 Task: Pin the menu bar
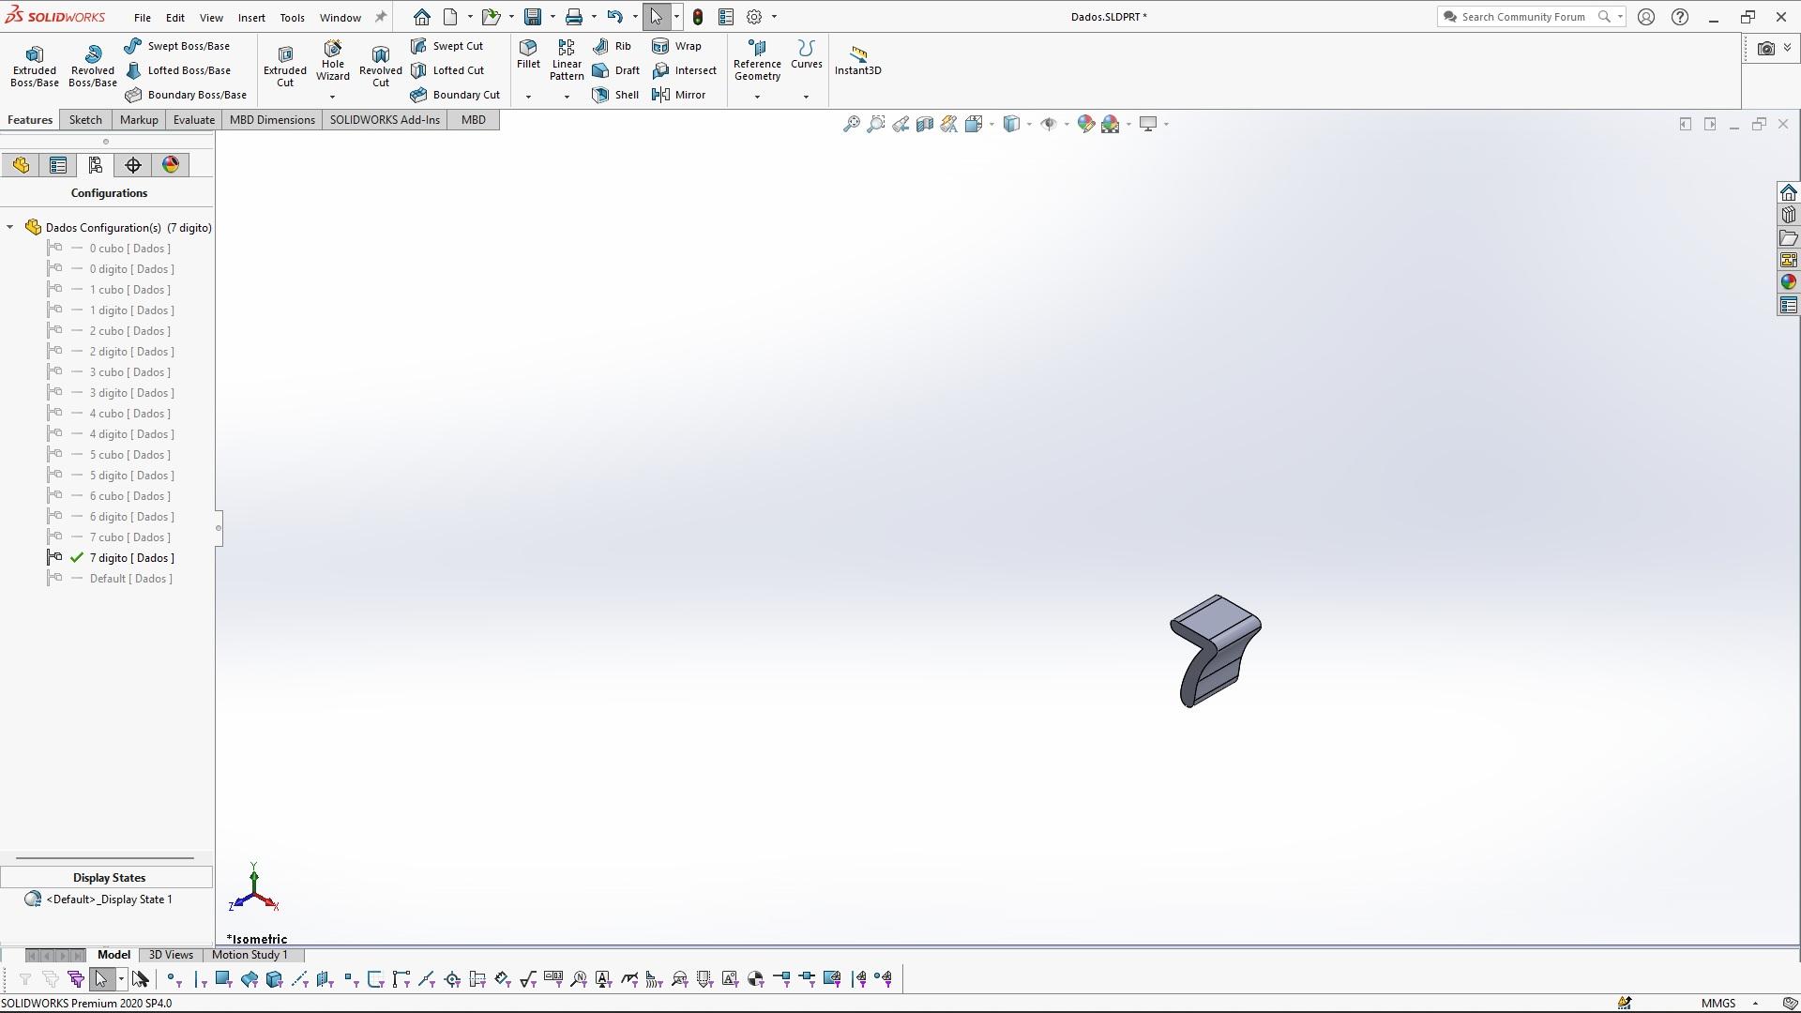coord(381,17)
